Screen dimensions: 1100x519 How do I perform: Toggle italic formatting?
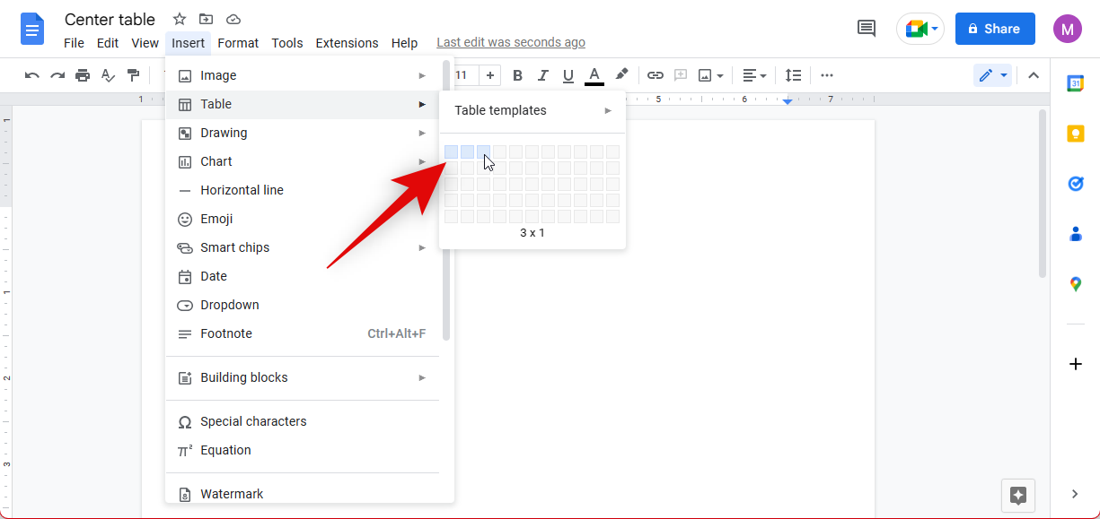click(x=542, y=75)
